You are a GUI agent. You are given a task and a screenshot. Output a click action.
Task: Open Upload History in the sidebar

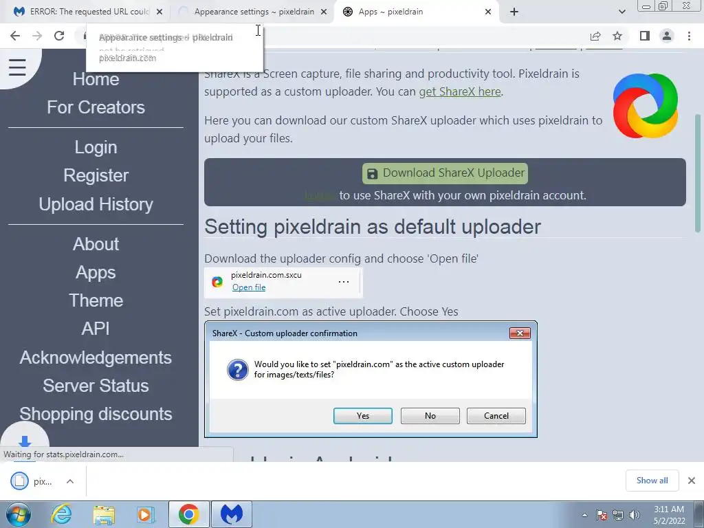96,204
